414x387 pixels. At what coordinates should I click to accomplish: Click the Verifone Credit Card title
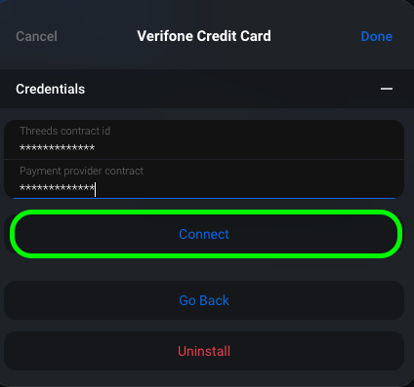(x=204, y=36)
